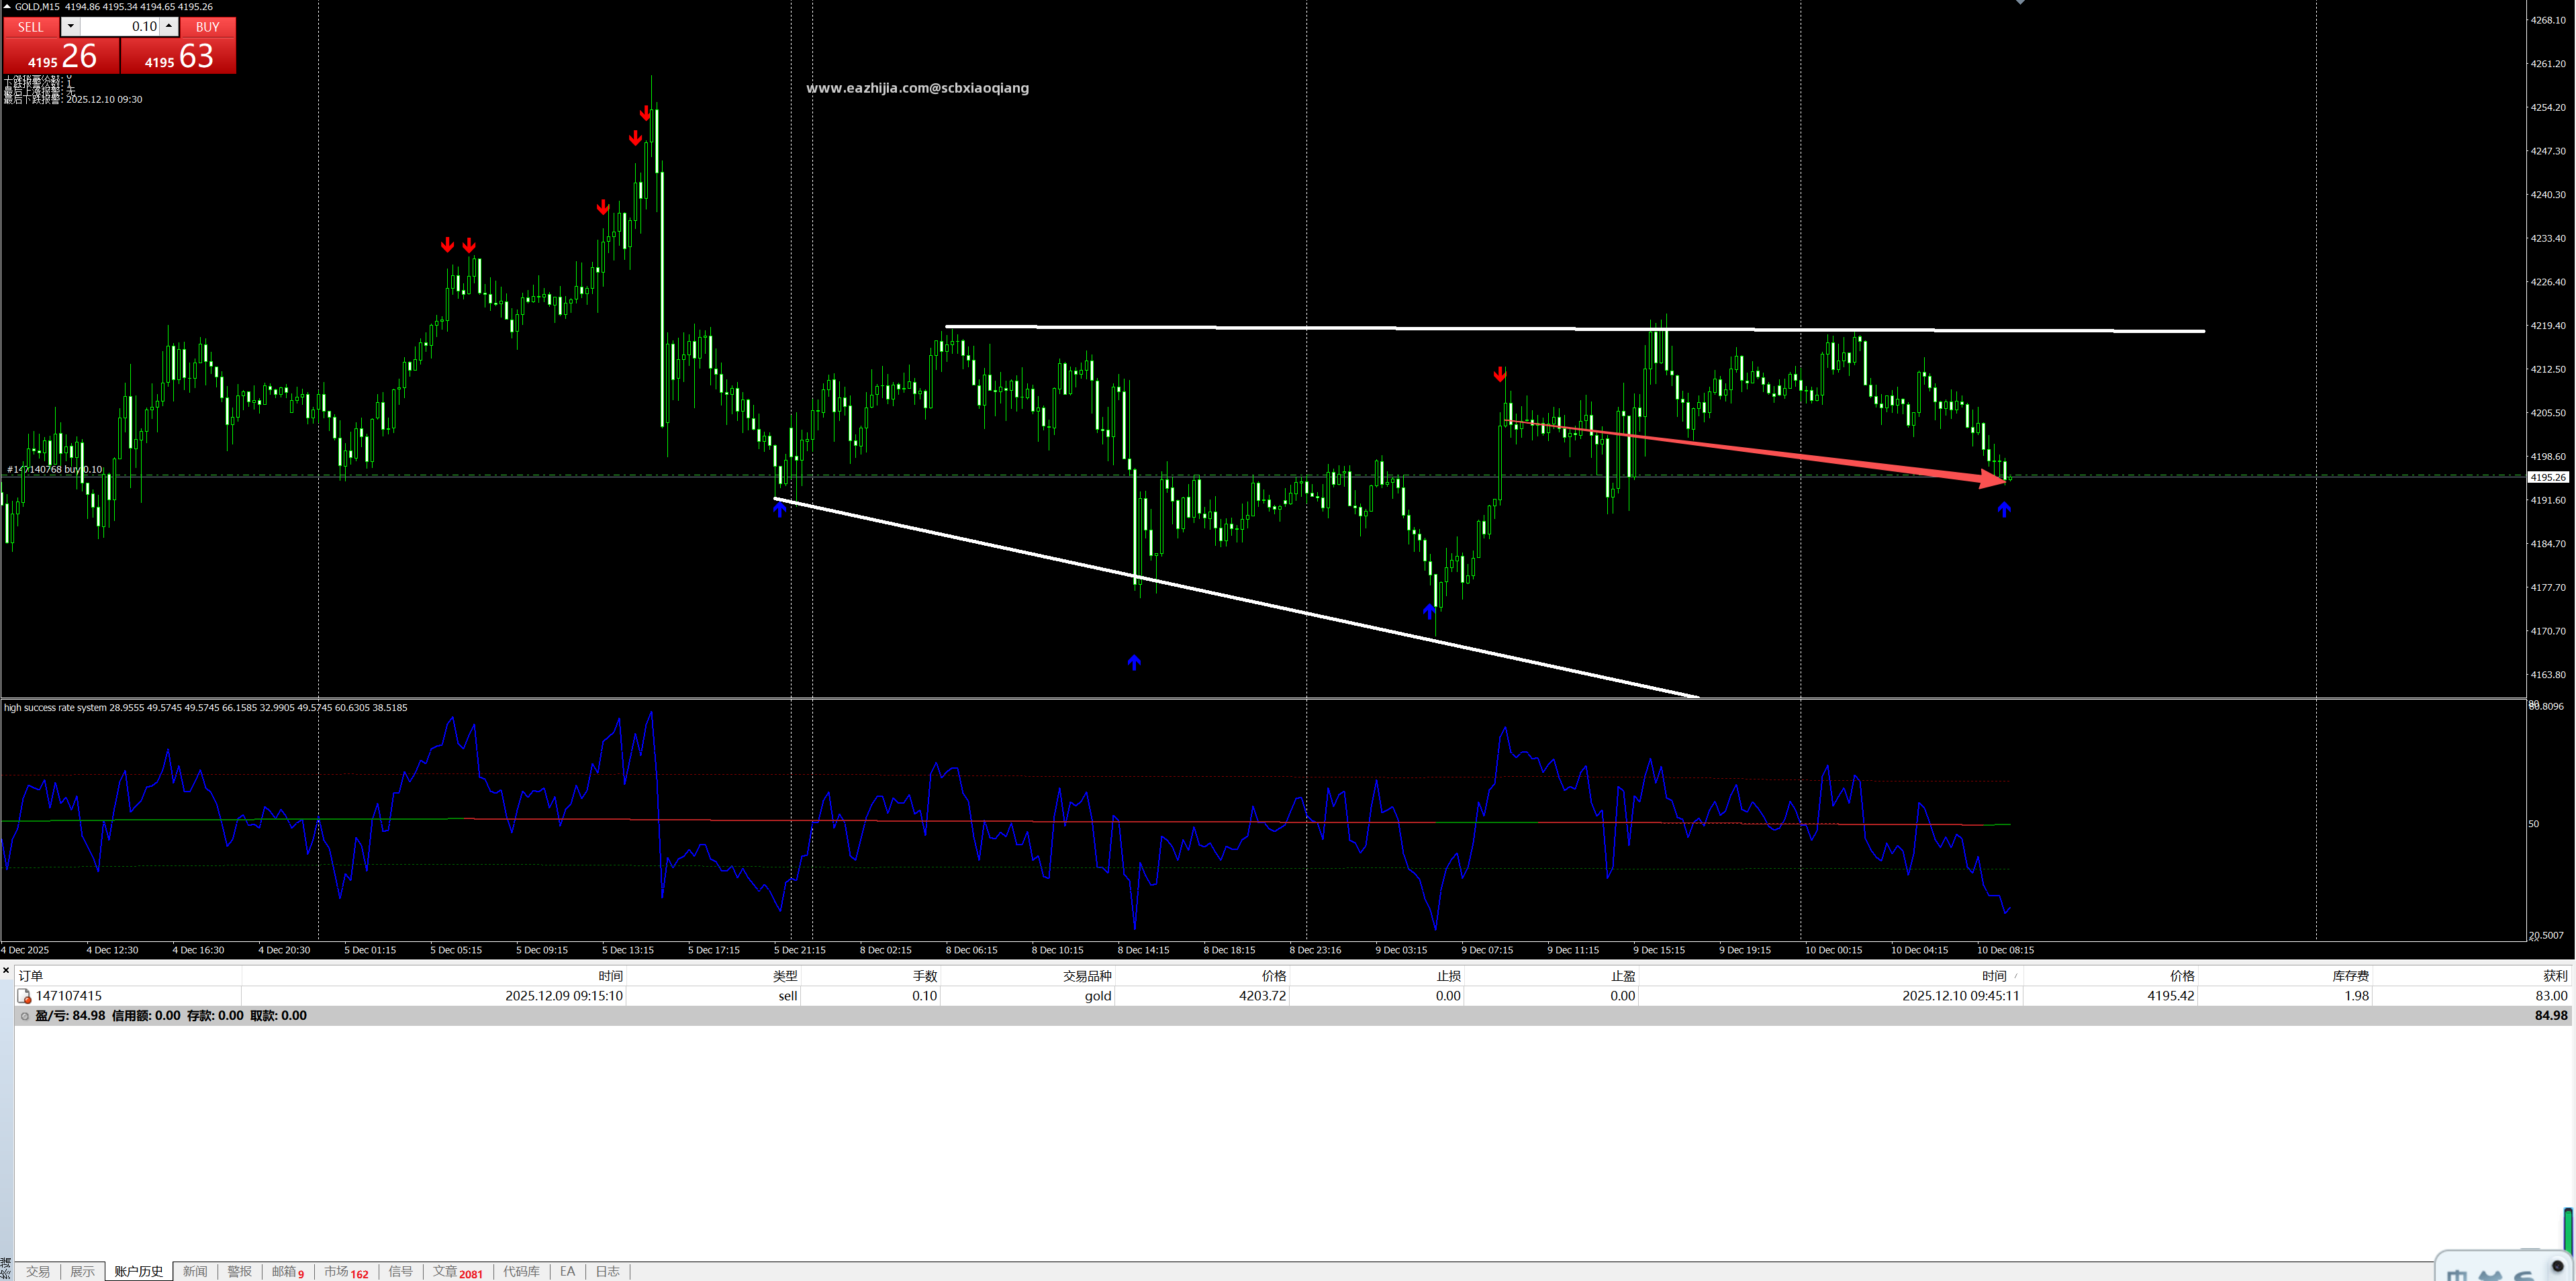Screen dimensions: 2576x1281
Task: Sort by 止损 column header
Action: 1376,976
